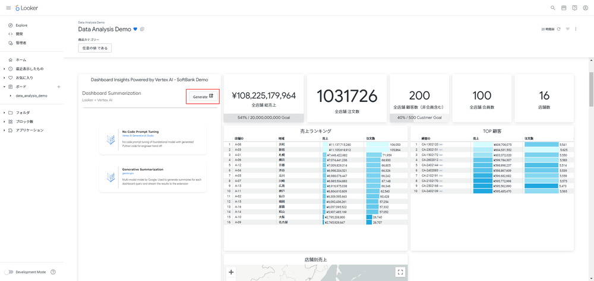Open Explore from the sidebar
Image resolution: width=594 pixels, height=281 pixels.
point(21,25)
